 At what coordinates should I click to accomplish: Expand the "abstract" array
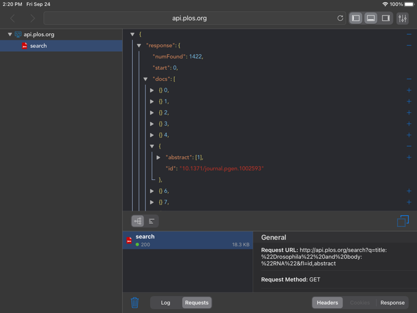[158, 157]
